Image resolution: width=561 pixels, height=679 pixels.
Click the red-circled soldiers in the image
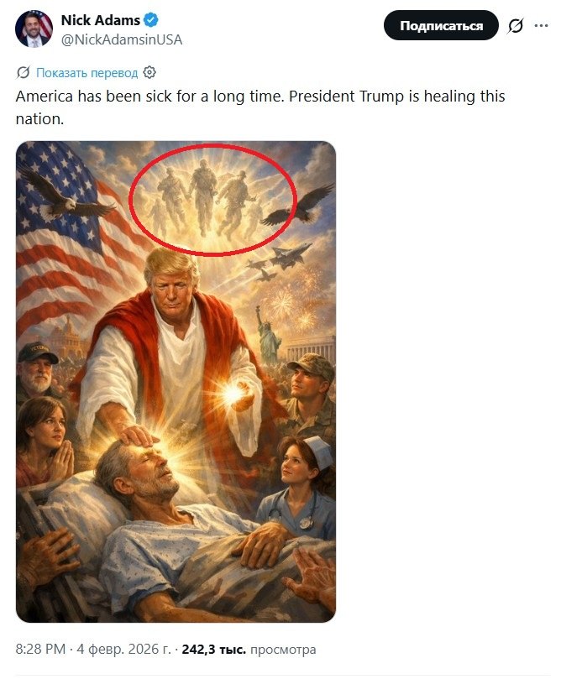(212, 200)
